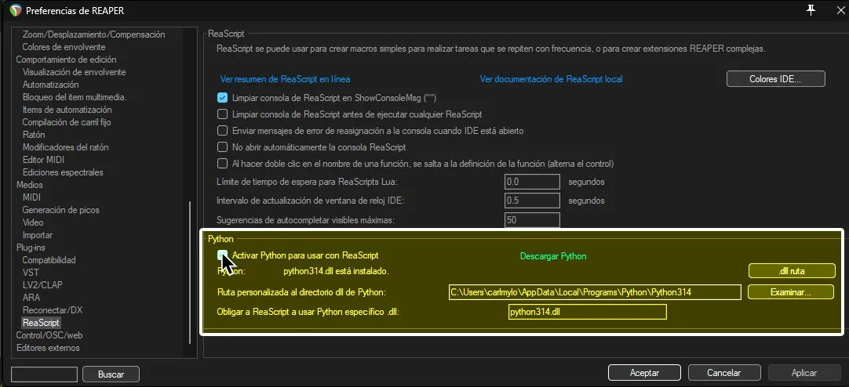
Task: Focus the preferences search field
Action: (45, 374)
